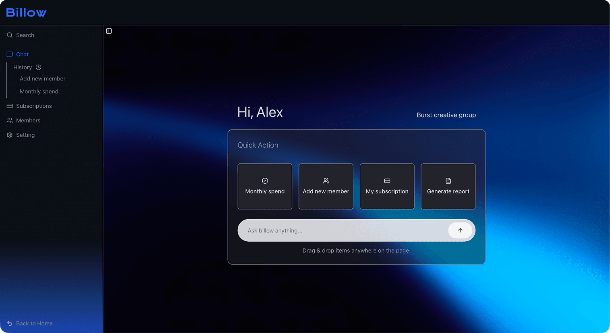Image resolution: width=610 pixels, height=333 pixels.
Task: Select Add new member under History
Action: pyautogui.click(x=42, y=78)
